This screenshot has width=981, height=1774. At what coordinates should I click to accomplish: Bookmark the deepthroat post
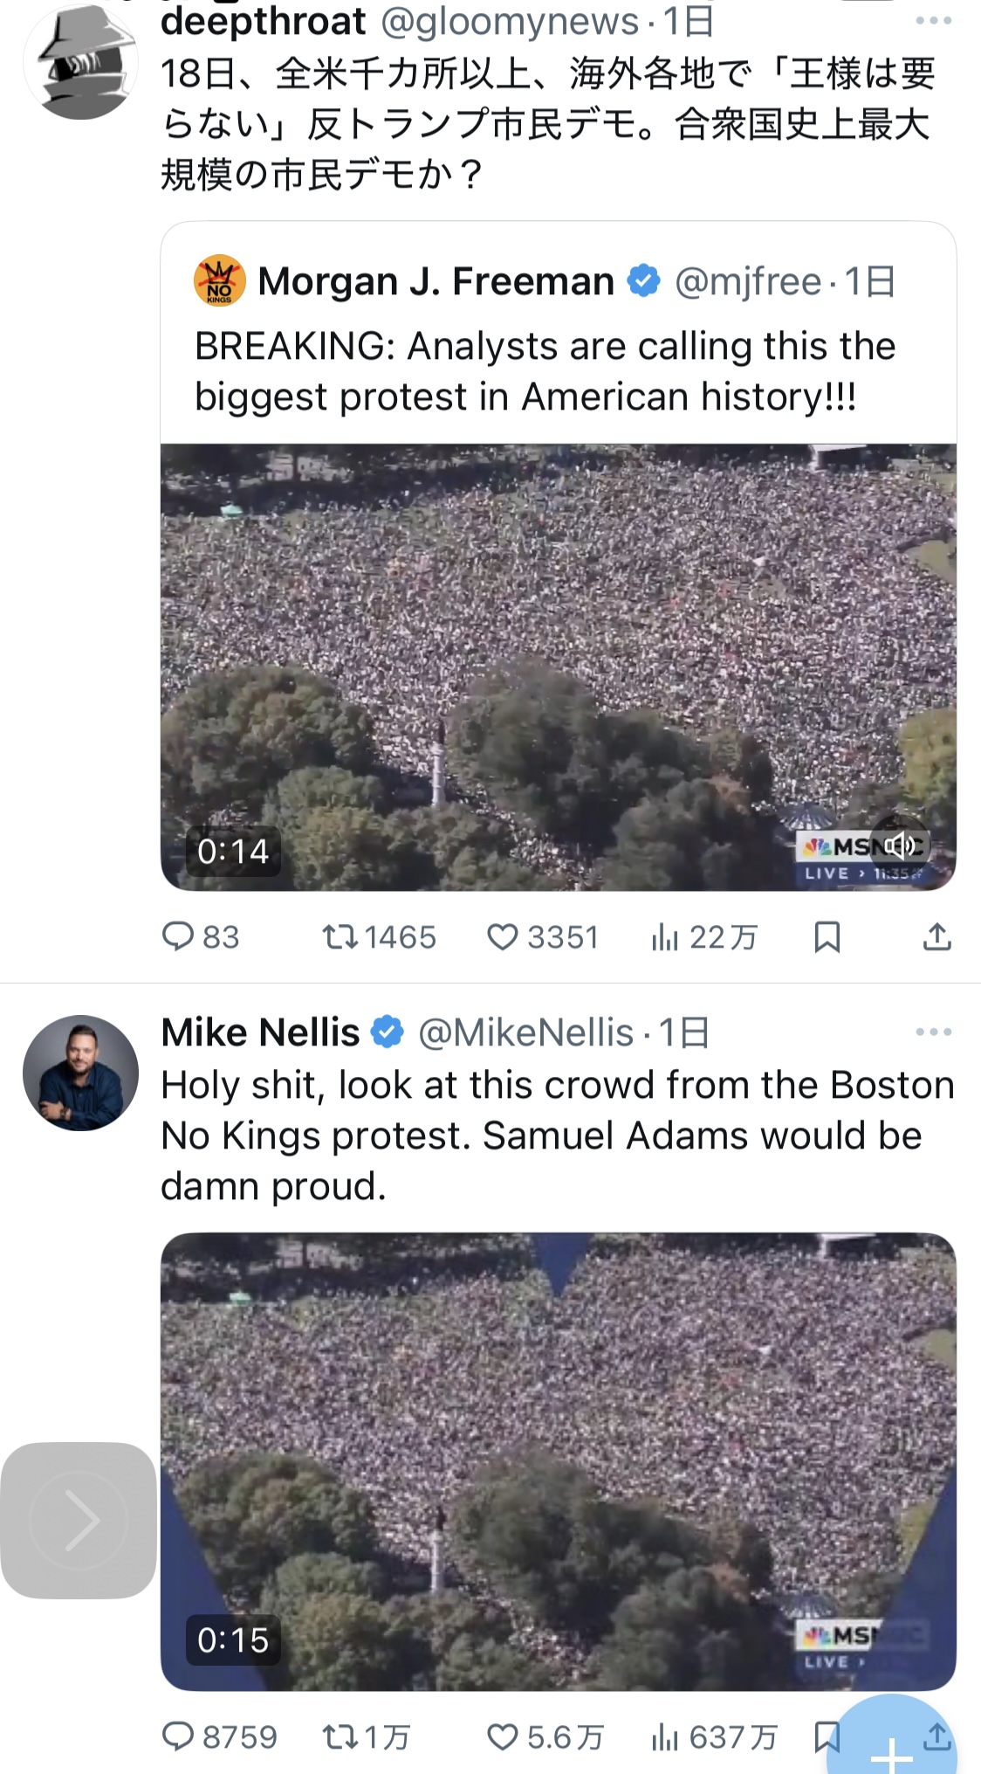[x=827, y=937]
